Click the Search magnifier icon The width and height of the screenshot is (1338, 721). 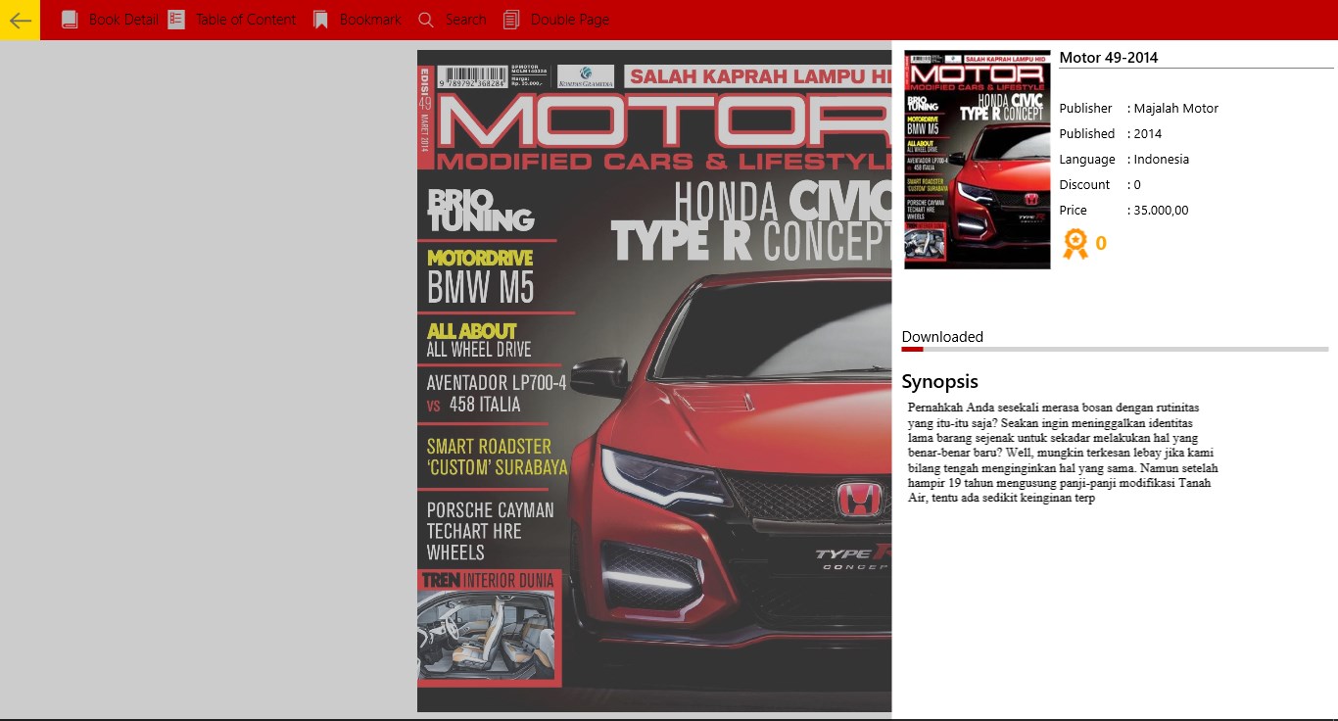(x=425, y=20)
